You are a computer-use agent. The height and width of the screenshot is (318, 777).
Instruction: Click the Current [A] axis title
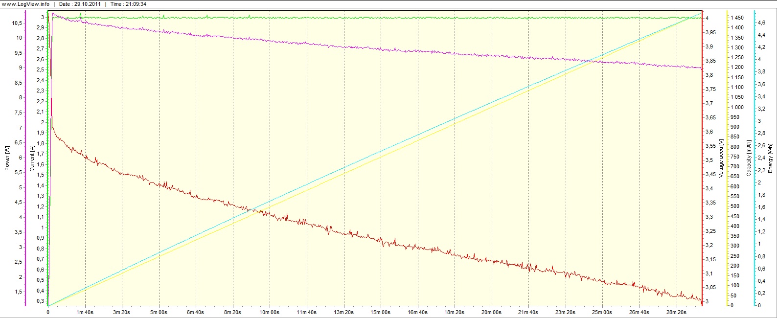(32, 158)
